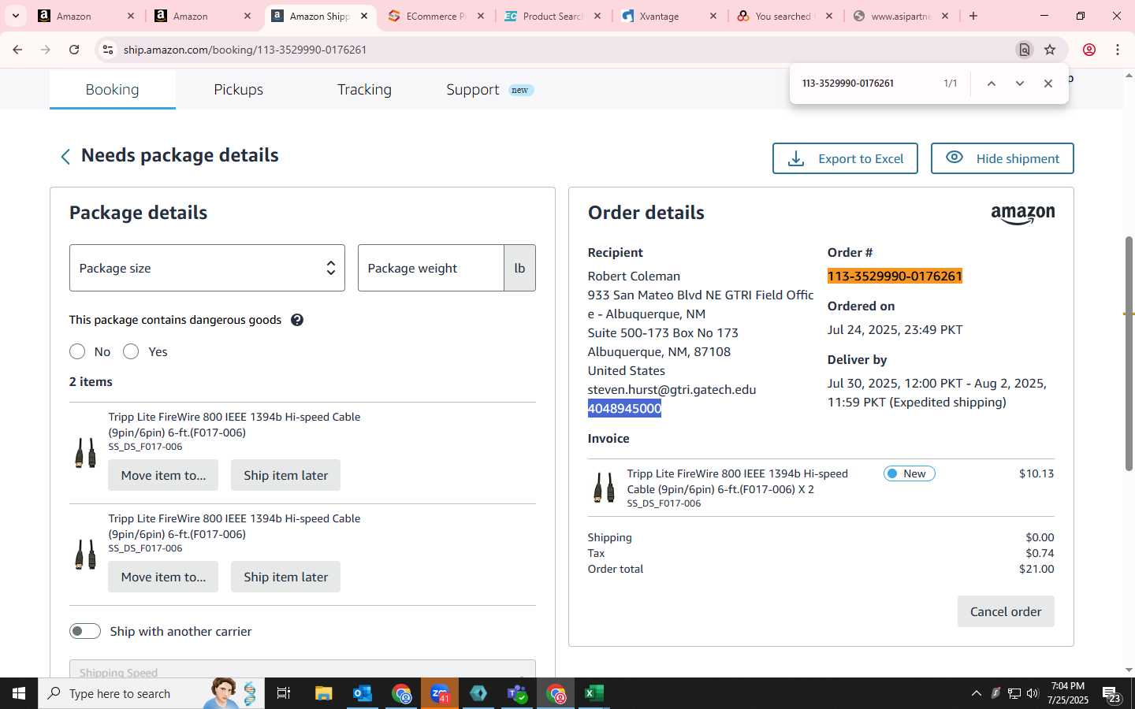This screenshot has height=709, width=1135.
Task: Click volume icon in system tray
Action: tap(1033, 693)
